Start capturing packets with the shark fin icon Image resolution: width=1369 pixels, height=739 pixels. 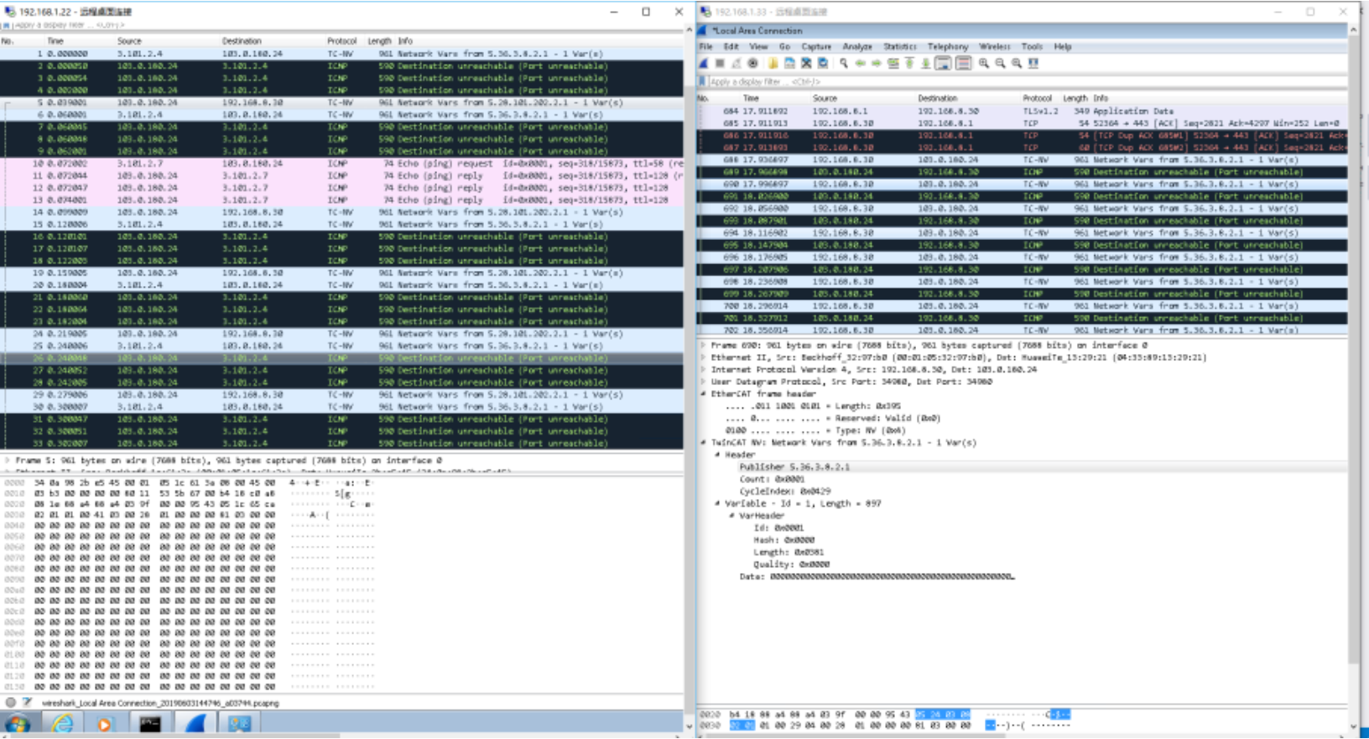click(704, 64)
